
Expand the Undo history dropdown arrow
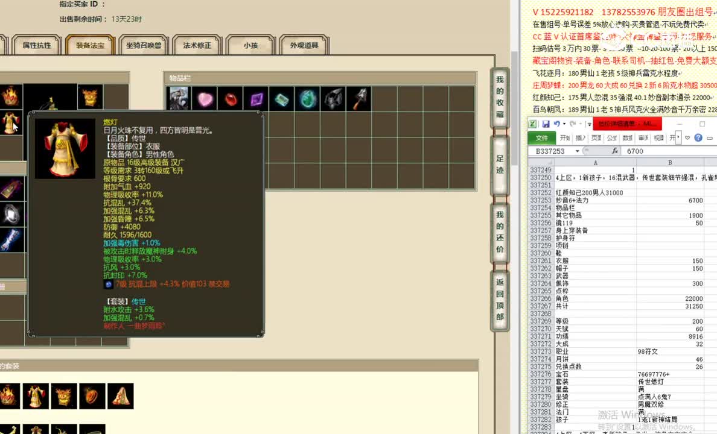point(564,123)
